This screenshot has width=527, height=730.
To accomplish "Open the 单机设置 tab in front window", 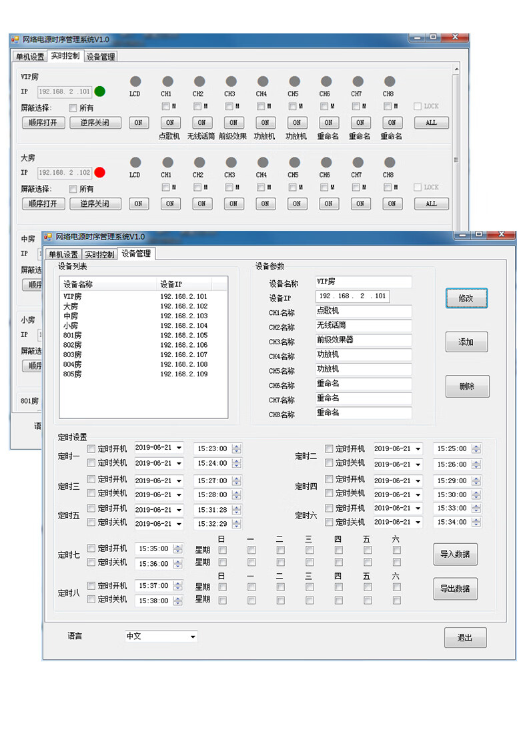I will 63,254.
